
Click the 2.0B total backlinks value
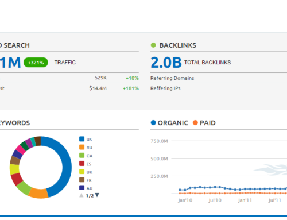pos(166,63)
